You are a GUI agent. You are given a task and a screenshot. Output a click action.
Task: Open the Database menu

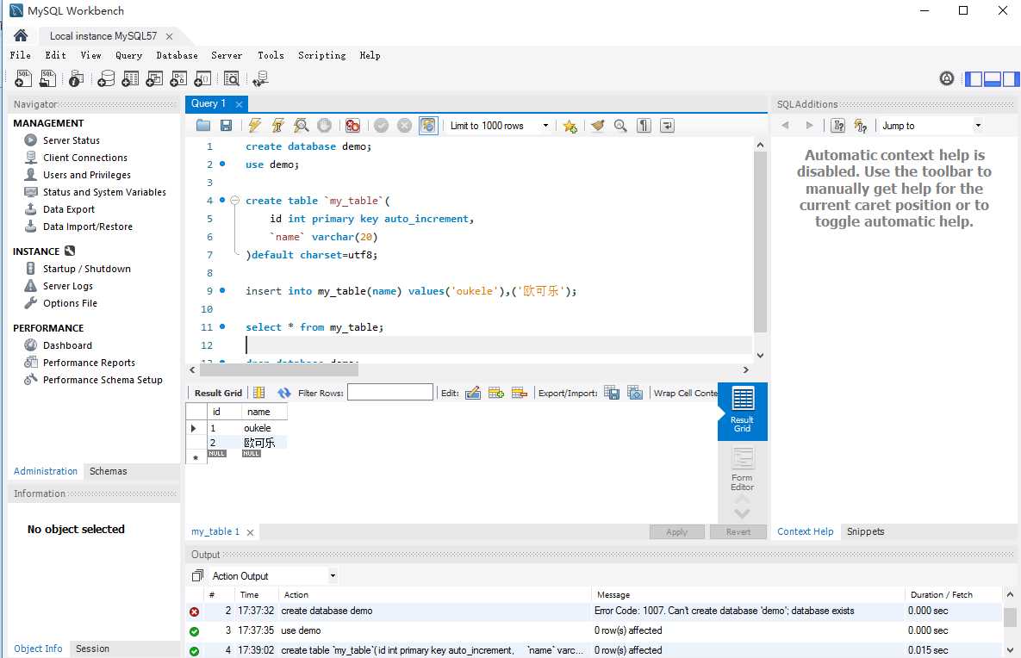(x=177, y=55)
